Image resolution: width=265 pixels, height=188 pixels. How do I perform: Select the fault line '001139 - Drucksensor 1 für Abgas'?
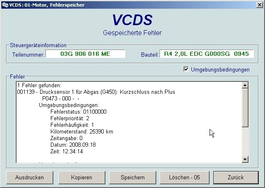[x=96, y=92]
